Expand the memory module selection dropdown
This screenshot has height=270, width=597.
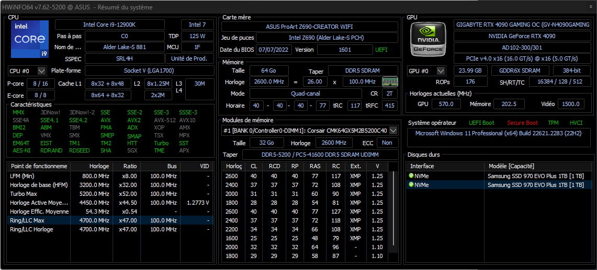coord(393,131)
